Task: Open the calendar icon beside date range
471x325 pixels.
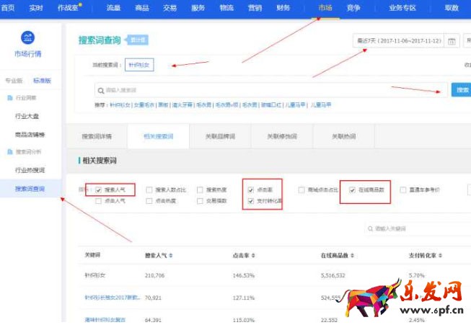Action: point(452,41)
